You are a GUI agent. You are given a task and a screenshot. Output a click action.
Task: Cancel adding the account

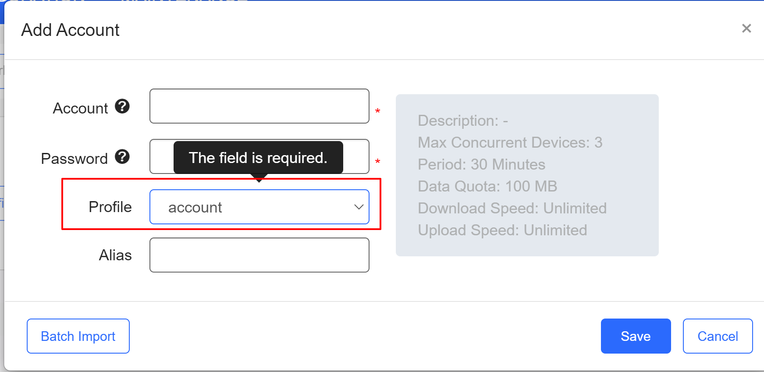point(718,336)
